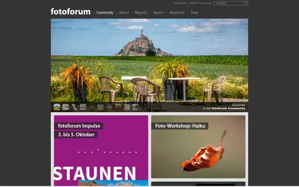Select the sixth slideshow thumbnail
The image size is (299, 187).
pos(101,107)
